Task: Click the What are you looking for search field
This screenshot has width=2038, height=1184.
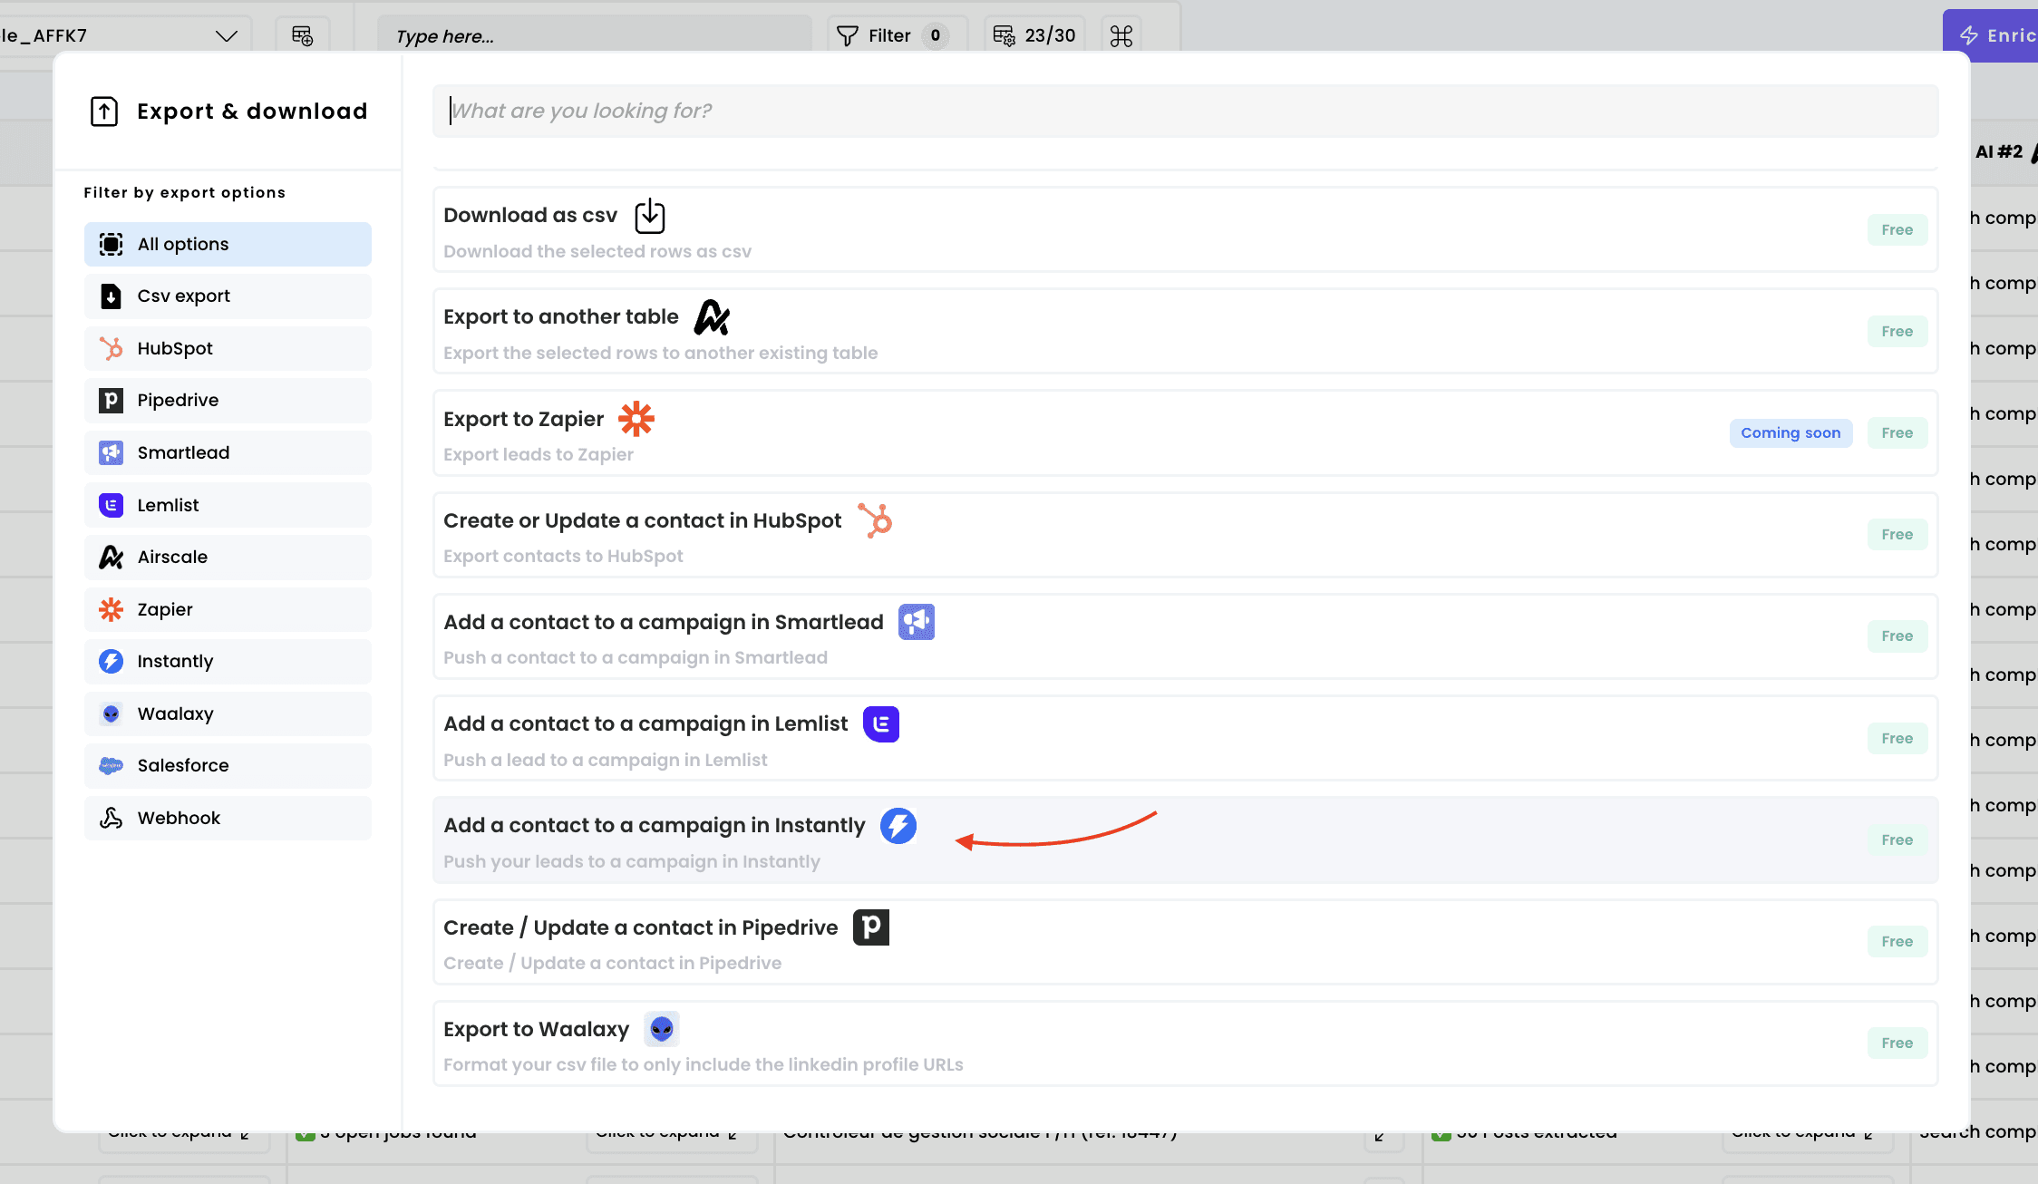Action: coord(1184,111)
